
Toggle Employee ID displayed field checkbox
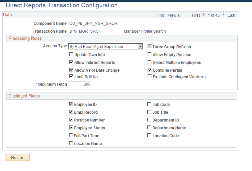71,104
